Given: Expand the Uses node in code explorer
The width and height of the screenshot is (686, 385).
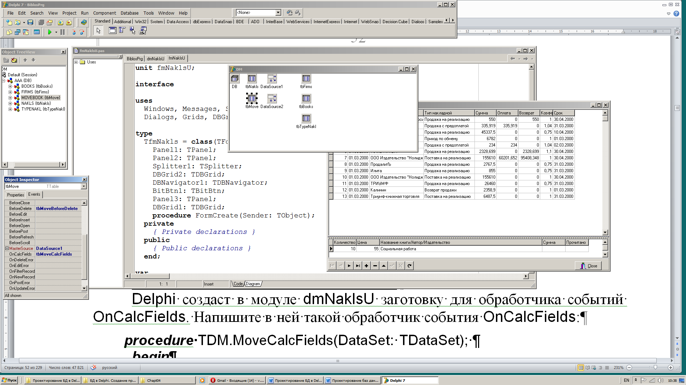Looking at the screenshot, I should pos(76,62).
